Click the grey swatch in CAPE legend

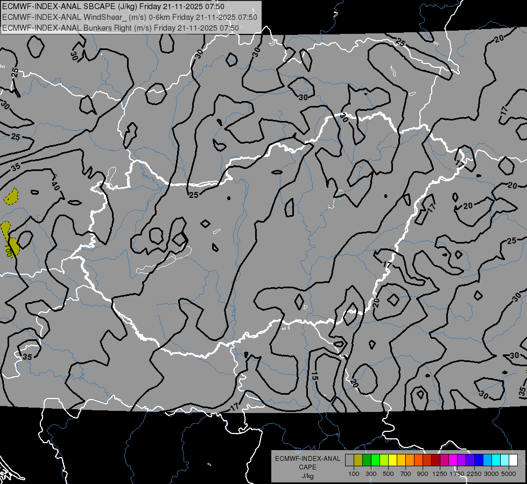click(x=349, y=460)
